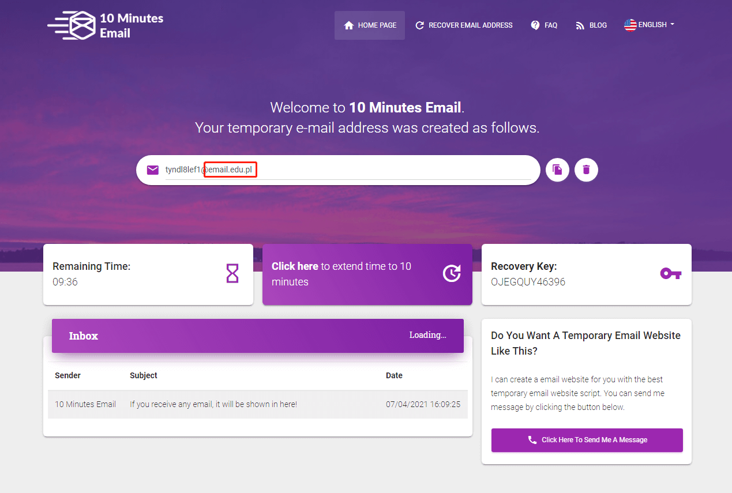Click the purple envelope icon in address bar

click(152, 170)
